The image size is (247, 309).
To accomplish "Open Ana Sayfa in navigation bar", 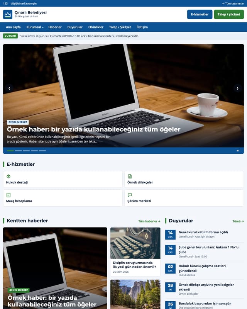I will (x=13, y=27).
